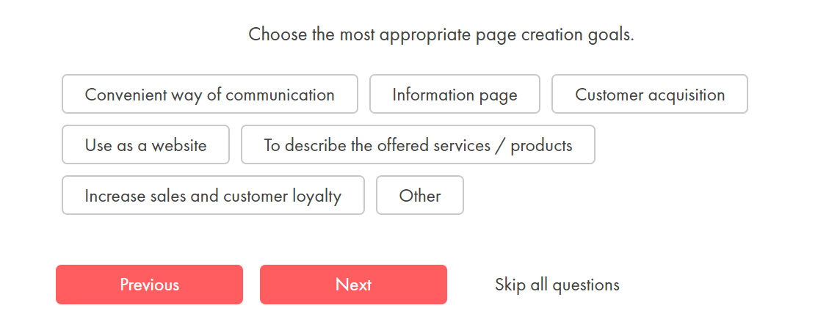Pick the Customer acquisition option
The image size is (829, 319).
tap(650, 94)
